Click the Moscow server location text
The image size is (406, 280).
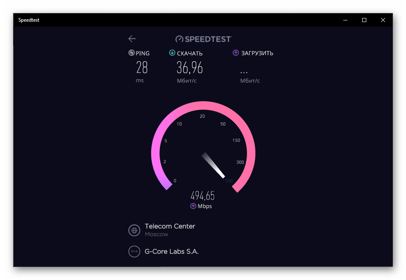pyautogui.click(x=157, y=234)
